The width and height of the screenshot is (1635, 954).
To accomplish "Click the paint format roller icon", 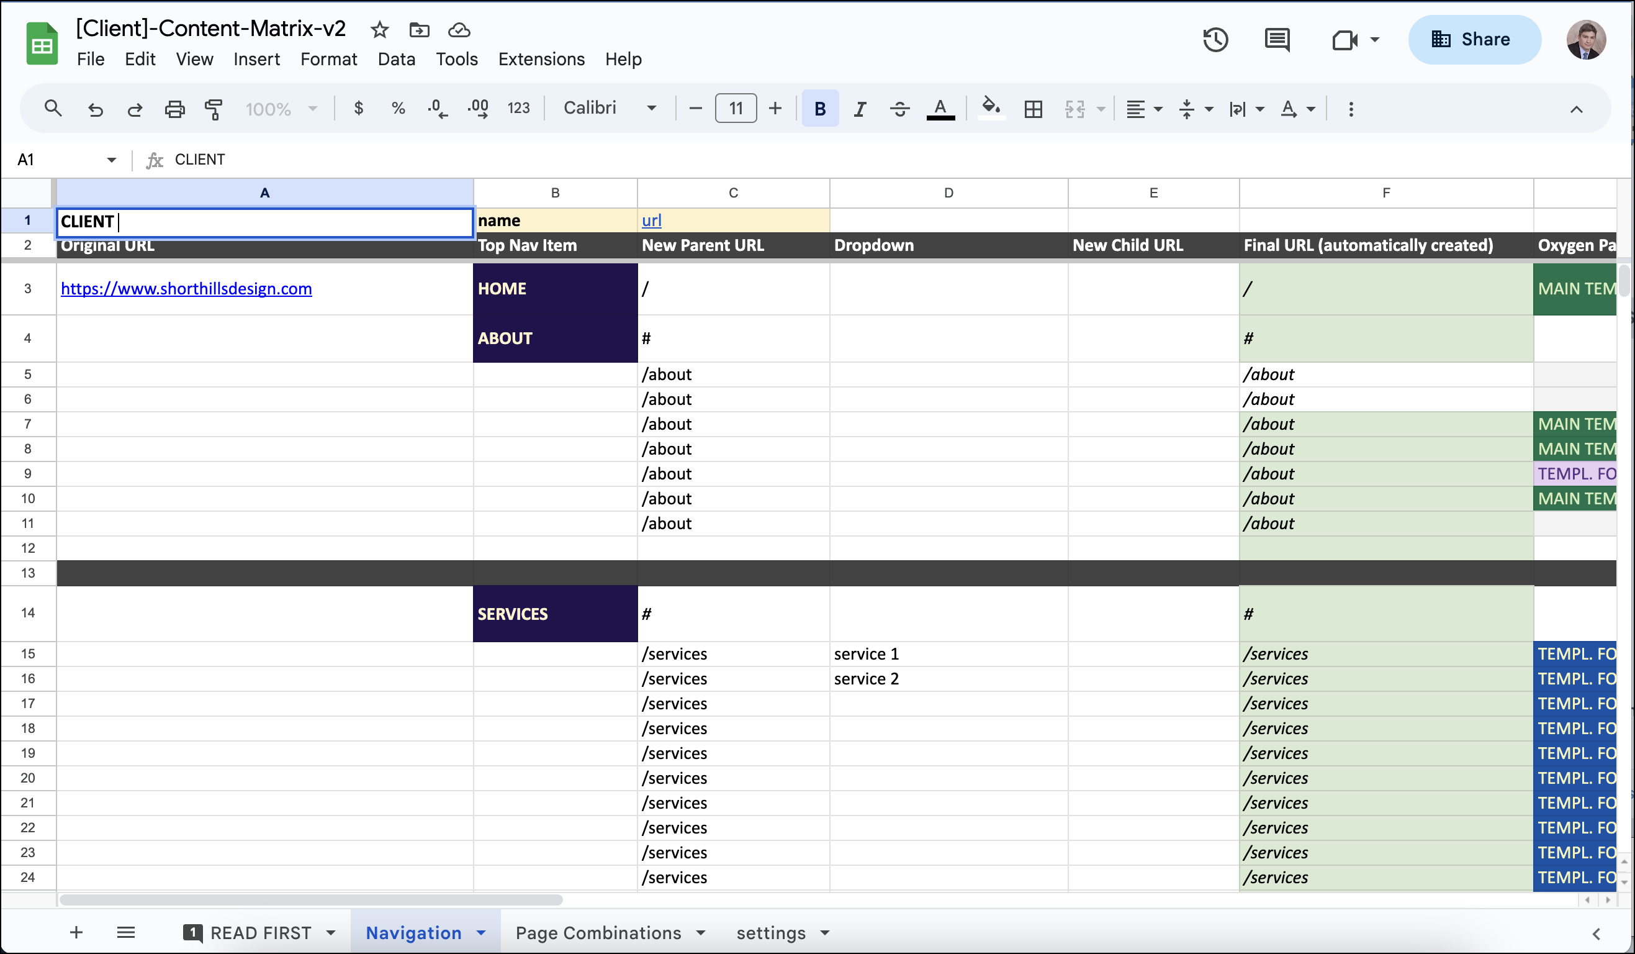I will click(214, 108).
